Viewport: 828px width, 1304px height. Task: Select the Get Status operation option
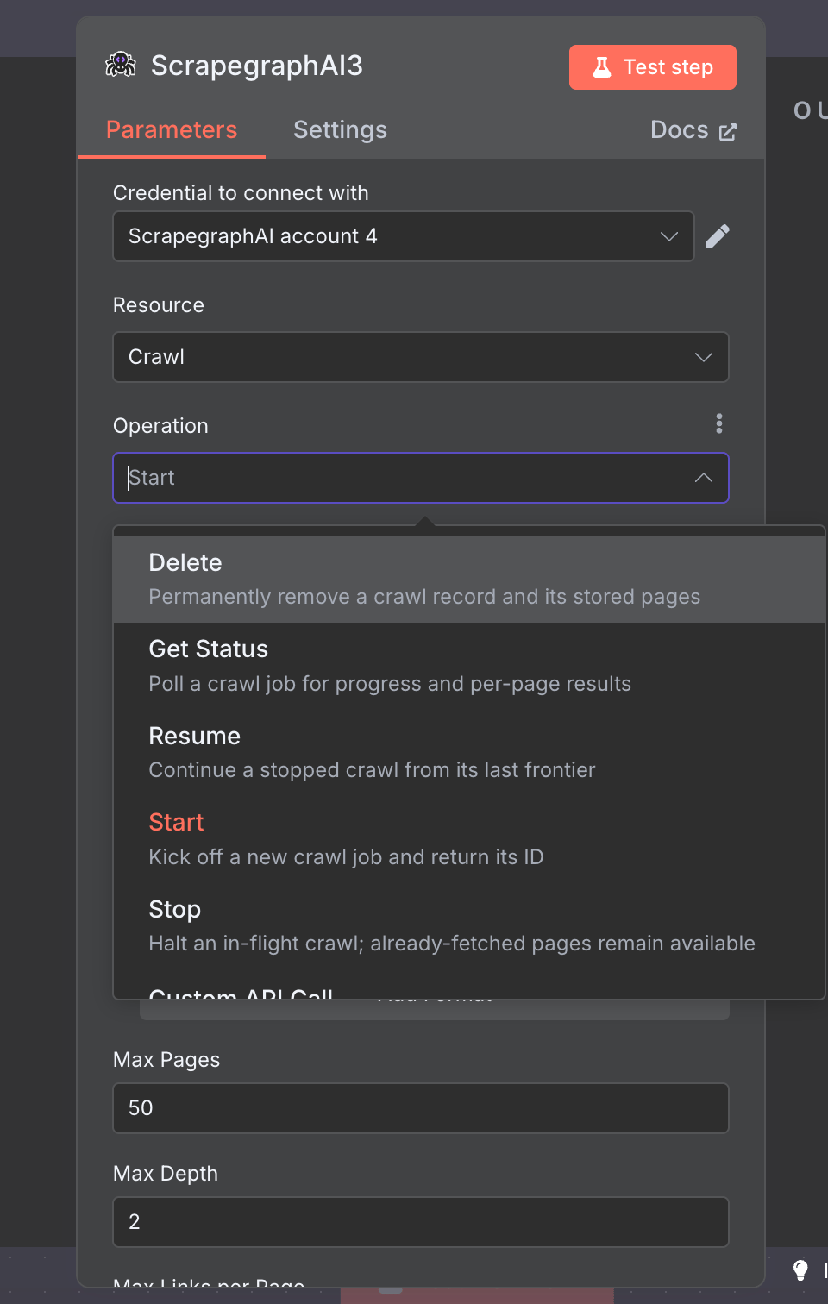point(469,666)
